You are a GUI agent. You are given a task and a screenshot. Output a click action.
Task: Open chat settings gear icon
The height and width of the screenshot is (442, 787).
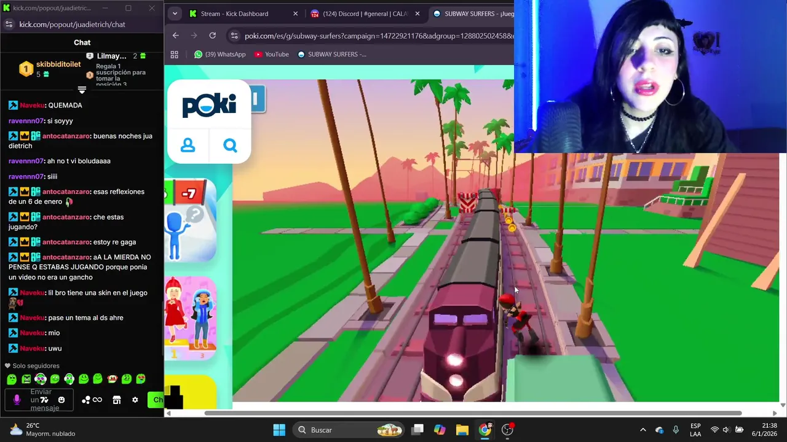point(135,400)
